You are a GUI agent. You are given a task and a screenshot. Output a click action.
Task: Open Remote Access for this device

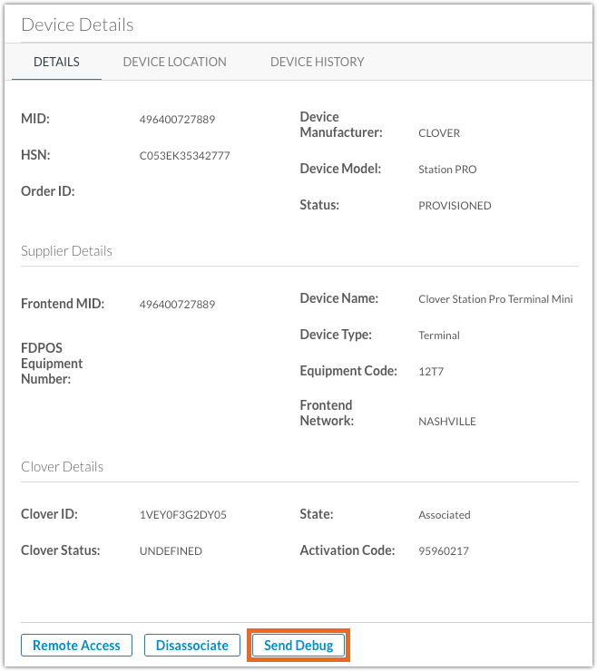pyautogui.click(x=76, y=646)
